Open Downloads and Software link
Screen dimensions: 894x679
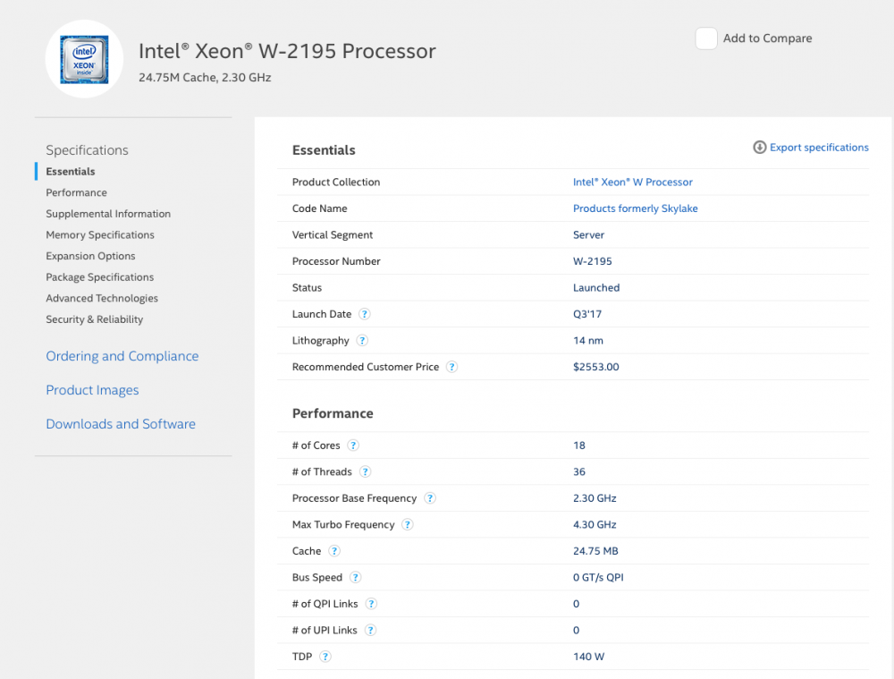point(121,424)
